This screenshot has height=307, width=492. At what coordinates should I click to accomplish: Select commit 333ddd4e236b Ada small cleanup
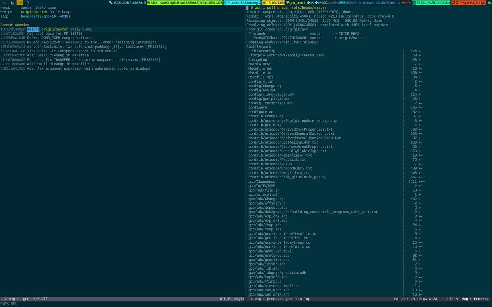[123, 55]
